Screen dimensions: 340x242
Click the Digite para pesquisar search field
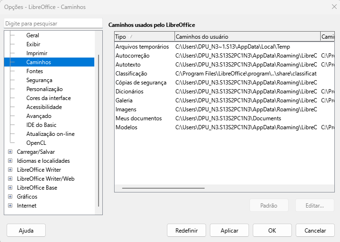[x=53, y=24]
